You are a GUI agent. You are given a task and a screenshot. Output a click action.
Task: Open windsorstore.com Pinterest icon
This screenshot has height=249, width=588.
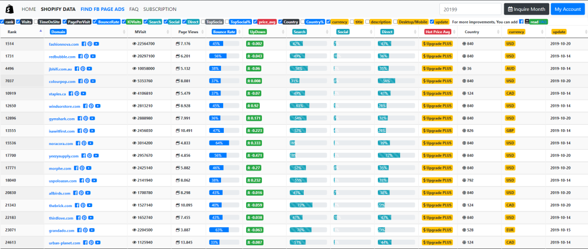(91, 106)
